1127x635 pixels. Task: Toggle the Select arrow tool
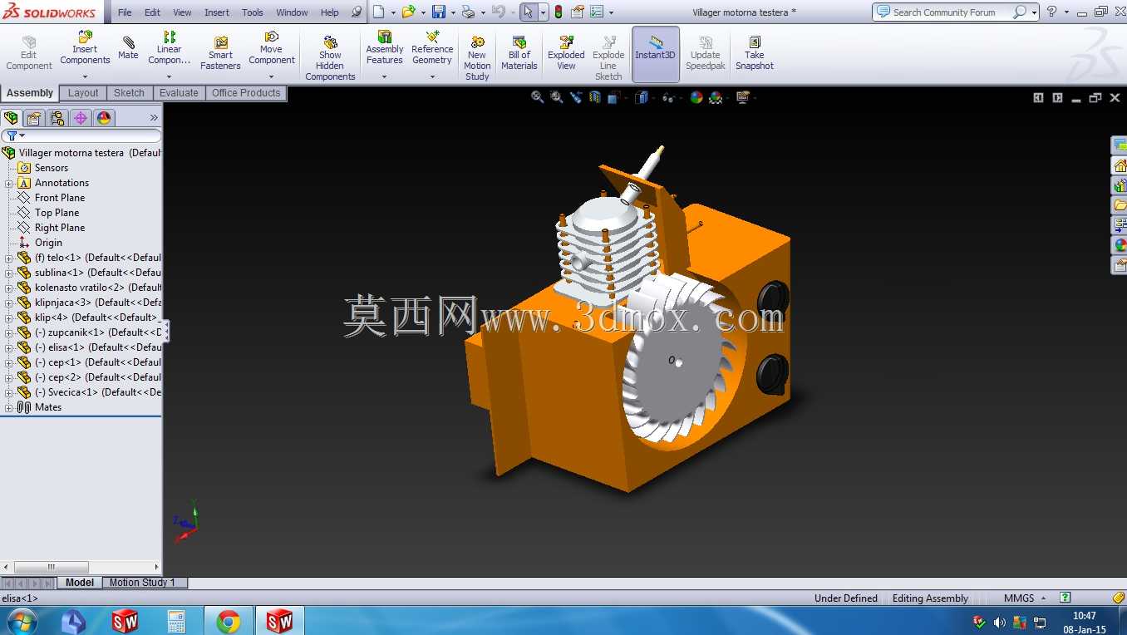(528, 12)
